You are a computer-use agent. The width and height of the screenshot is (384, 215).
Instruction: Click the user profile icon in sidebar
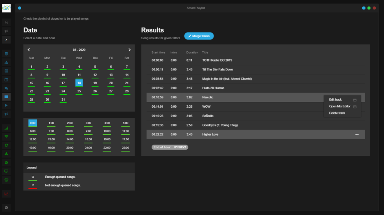(6, 23)
